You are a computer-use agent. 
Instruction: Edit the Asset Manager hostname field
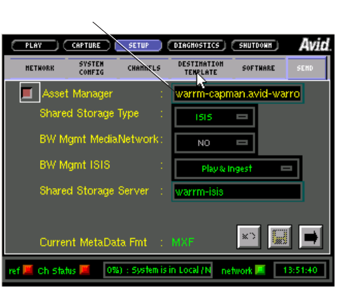tap(237, 94)
